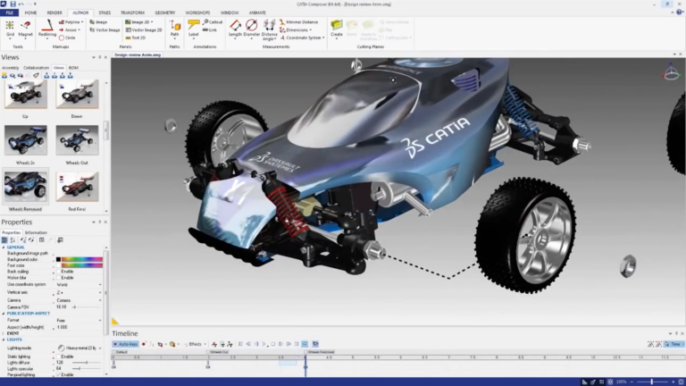The height and width of the screenshot is (386, 686).
Task: Open the Lighting mode dropdown
Action: point(100,348)
